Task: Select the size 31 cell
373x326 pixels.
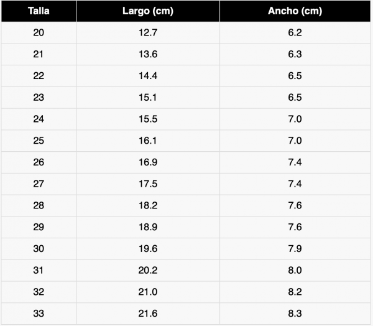Action: click(39, 270)
